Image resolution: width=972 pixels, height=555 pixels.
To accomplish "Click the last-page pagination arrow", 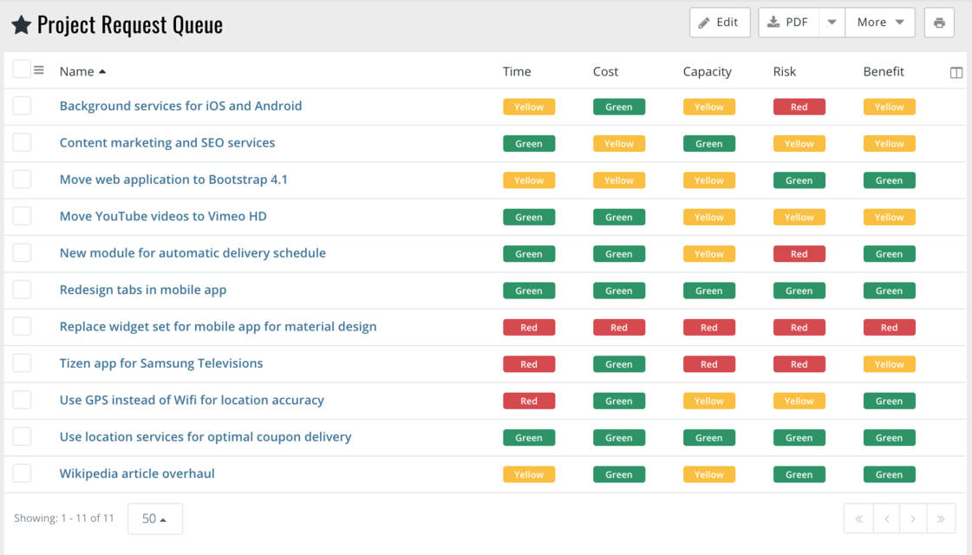I will (941, 519).
